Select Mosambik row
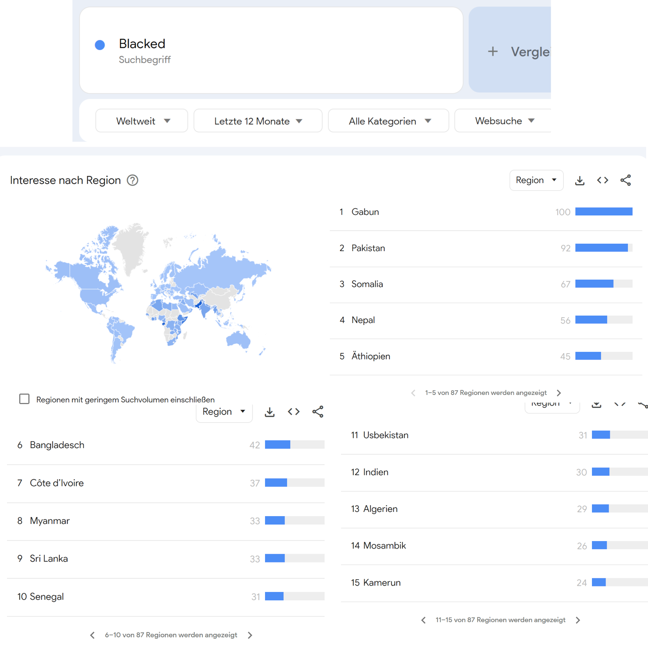Screen dimensions: 648x648 494,546
